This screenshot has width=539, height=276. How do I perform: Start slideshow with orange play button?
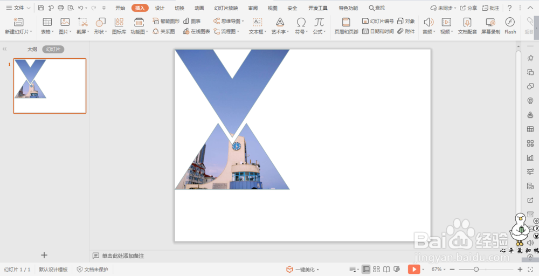[x=414, y=269]
